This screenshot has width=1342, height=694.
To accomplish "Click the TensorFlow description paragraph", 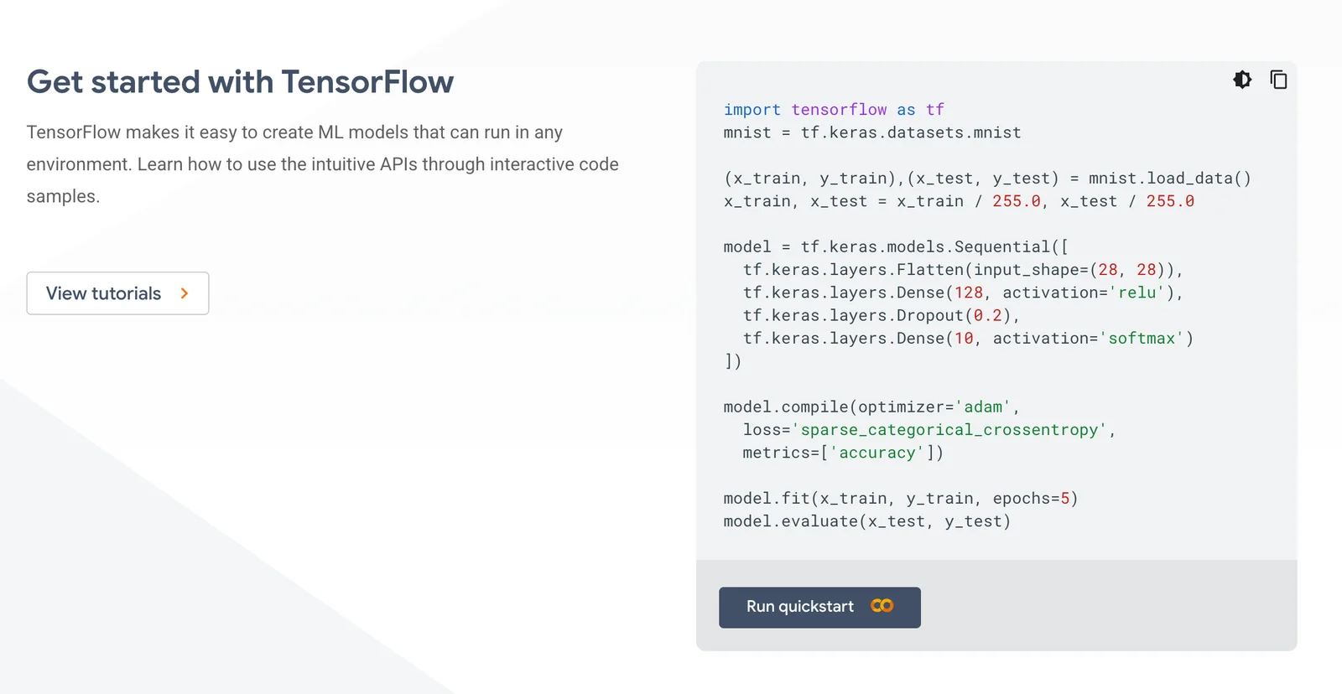I will (322, 164).
